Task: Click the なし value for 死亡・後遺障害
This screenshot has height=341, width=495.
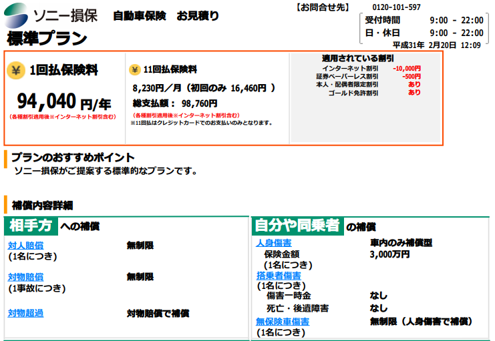Action: coord(379,308)
